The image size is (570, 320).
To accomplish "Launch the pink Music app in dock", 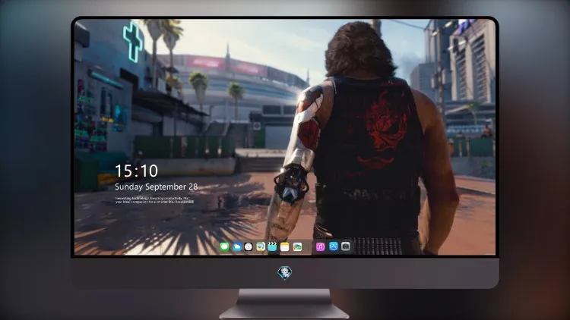I will coord(320,247).
